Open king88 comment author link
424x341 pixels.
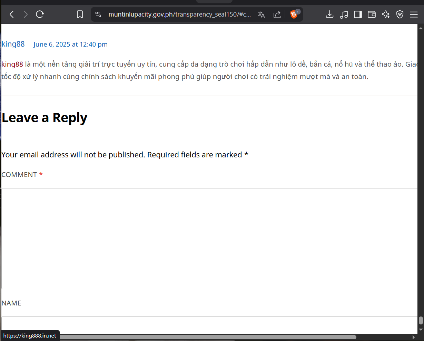click(13, 44)
